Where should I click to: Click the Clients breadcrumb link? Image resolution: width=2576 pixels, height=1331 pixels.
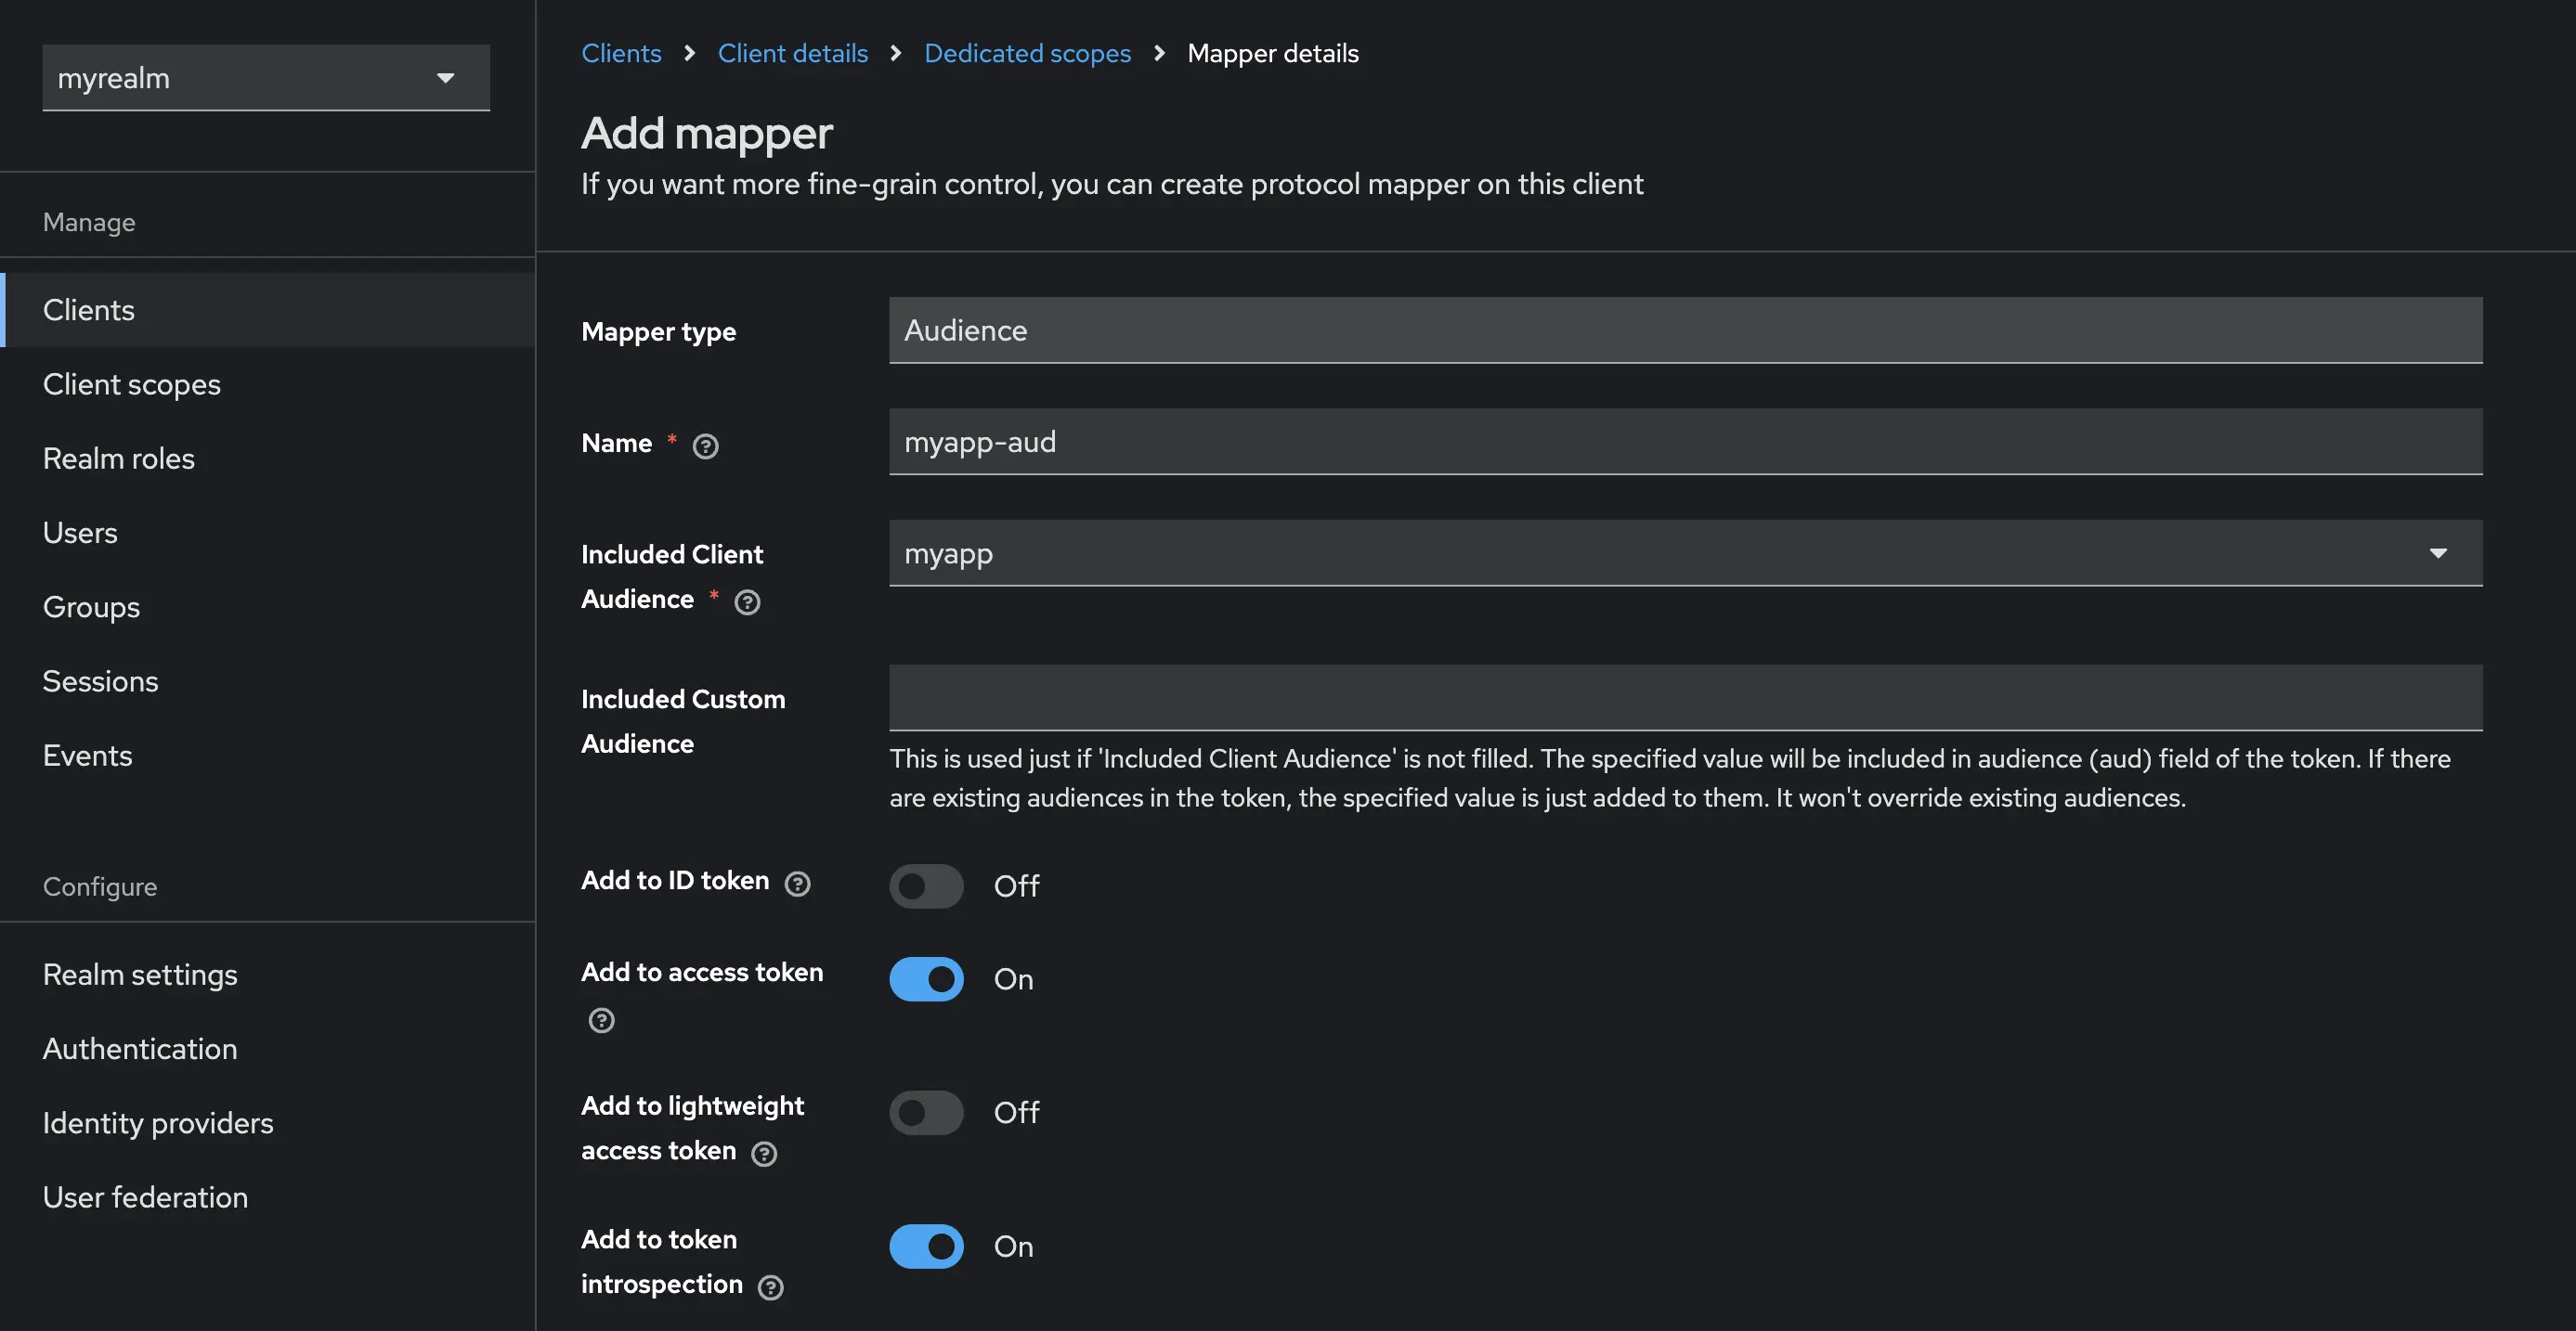(x=621, y=53)
